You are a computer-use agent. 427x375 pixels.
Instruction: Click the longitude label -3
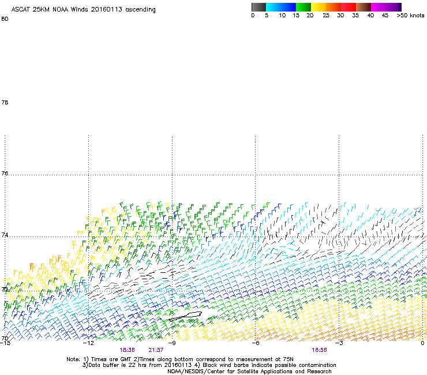(339, 343)
